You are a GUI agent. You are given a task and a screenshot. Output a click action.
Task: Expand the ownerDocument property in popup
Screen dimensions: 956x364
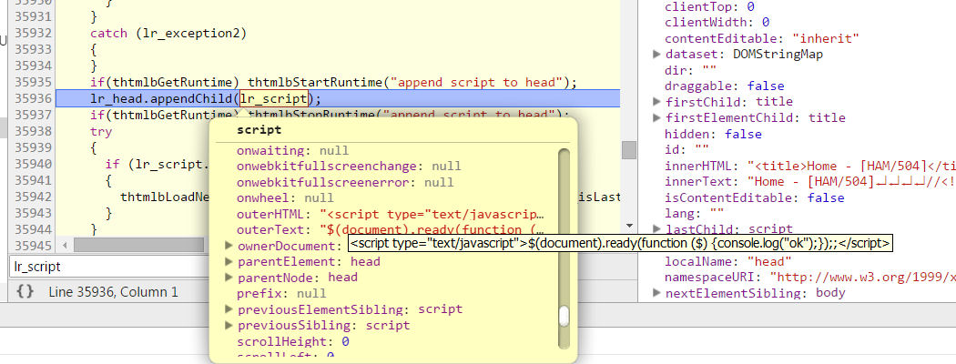pos(229,246)
